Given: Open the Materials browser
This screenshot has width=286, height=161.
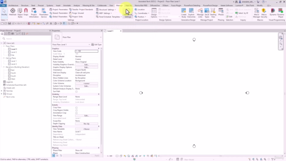Looking at the screenshot, I should click(13, 13).
